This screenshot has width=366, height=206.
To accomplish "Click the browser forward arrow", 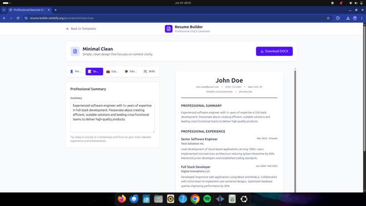I will tap(11, 18).
